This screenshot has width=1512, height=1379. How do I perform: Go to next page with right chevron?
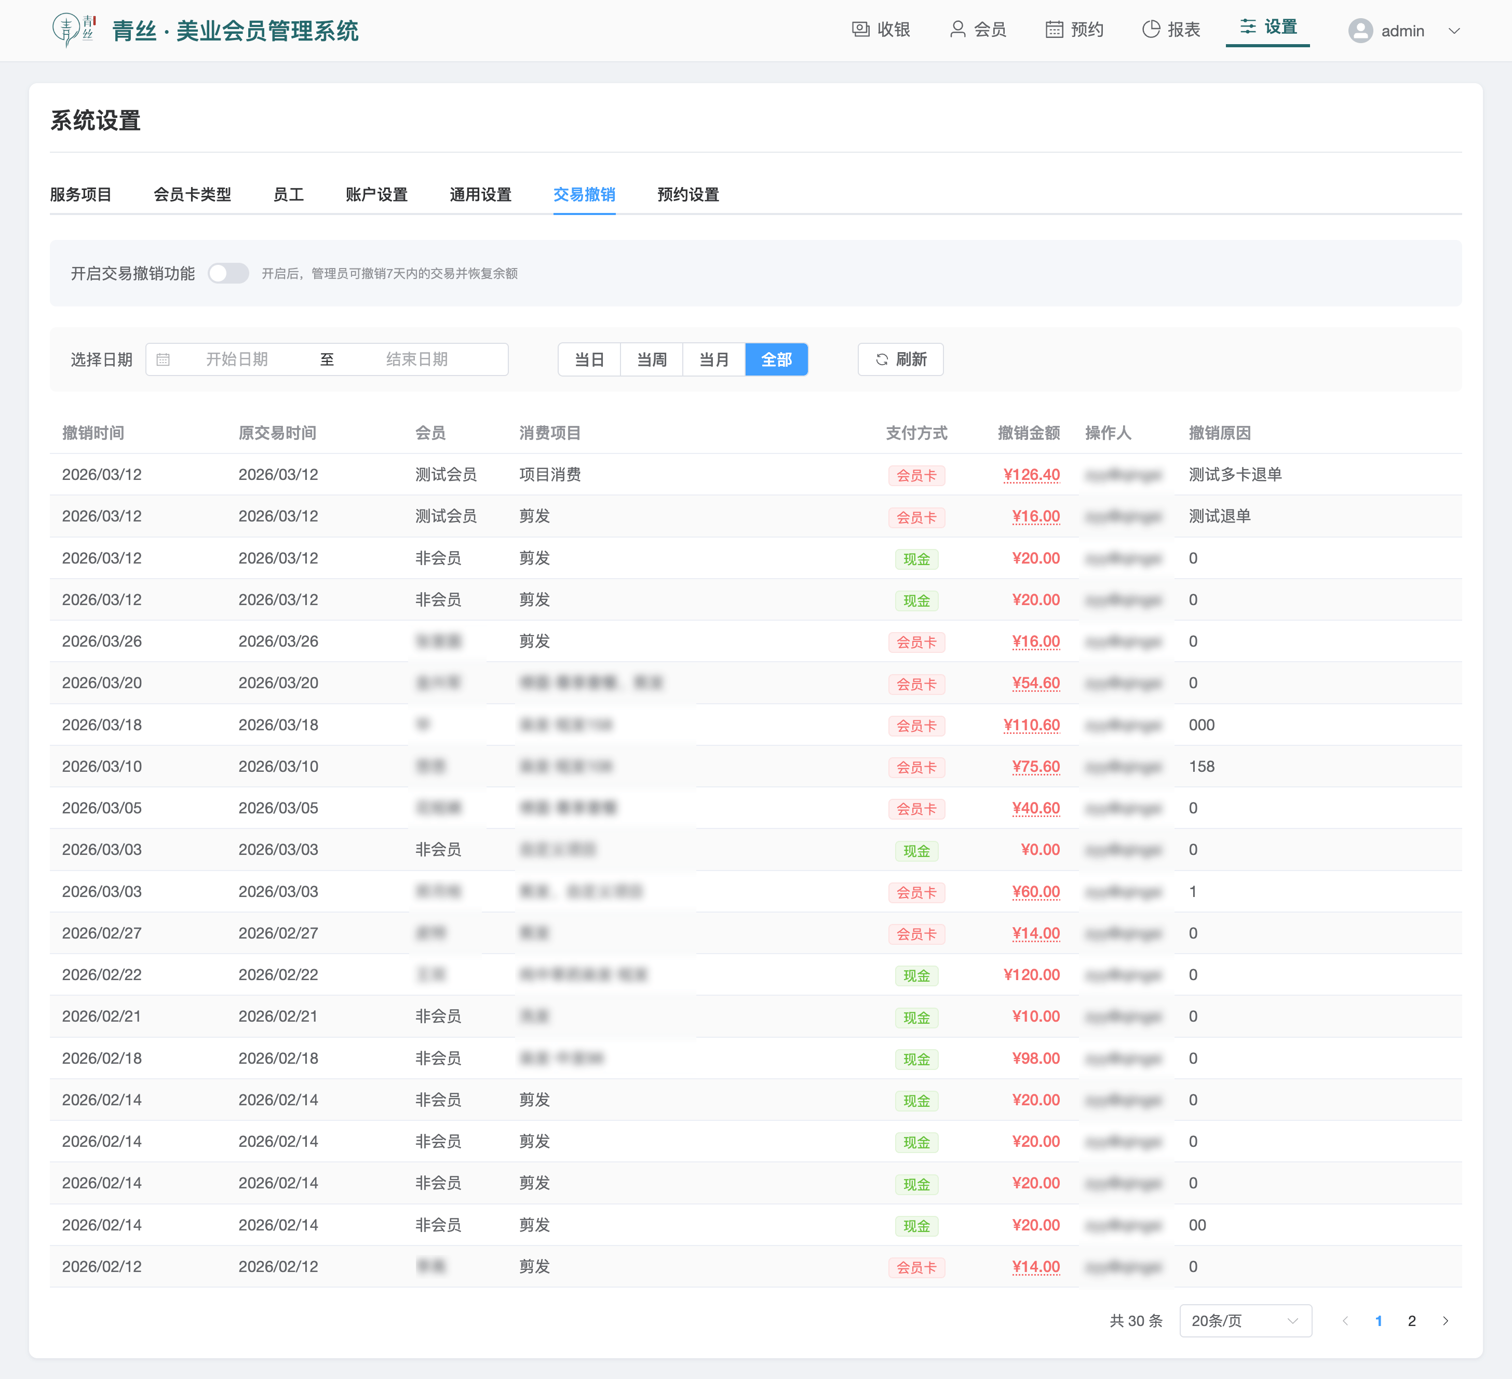pyautogui.click(x=1445, y=1320)
